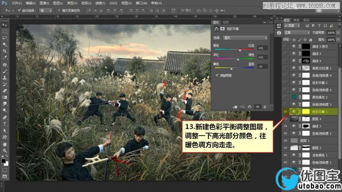Toggle adjustment visibility eye in Properties footer
Viewport: 342px width, 192px height.
[x=257, y=107]
